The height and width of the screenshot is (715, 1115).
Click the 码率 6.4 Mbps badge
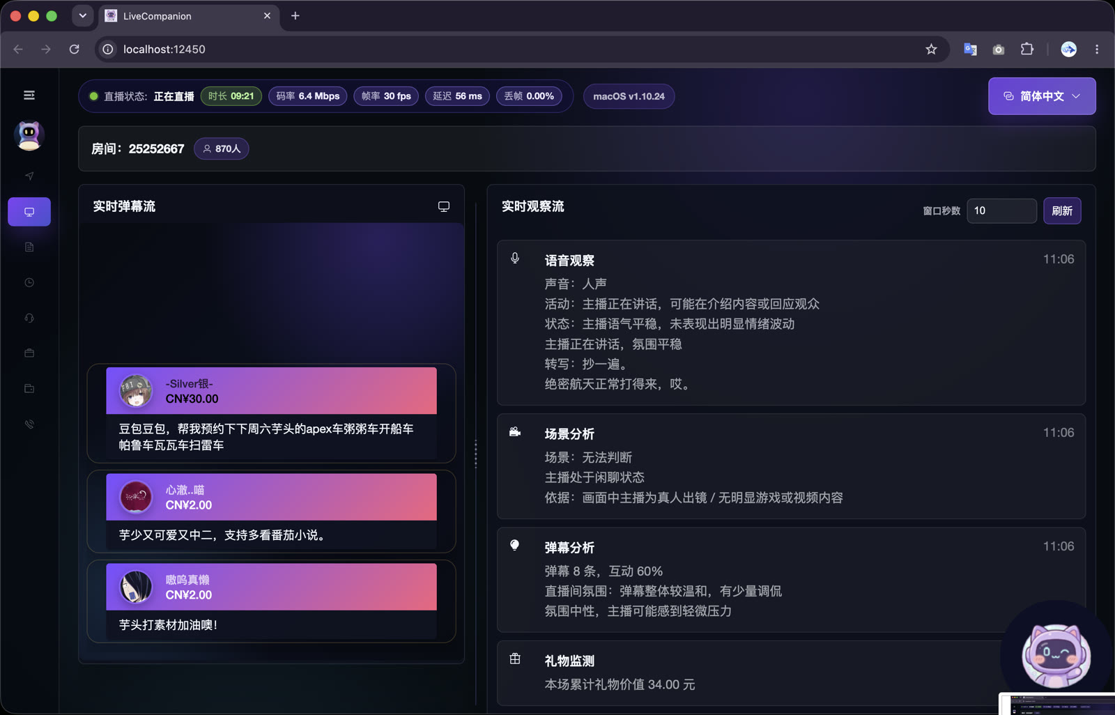coord(308,96)
